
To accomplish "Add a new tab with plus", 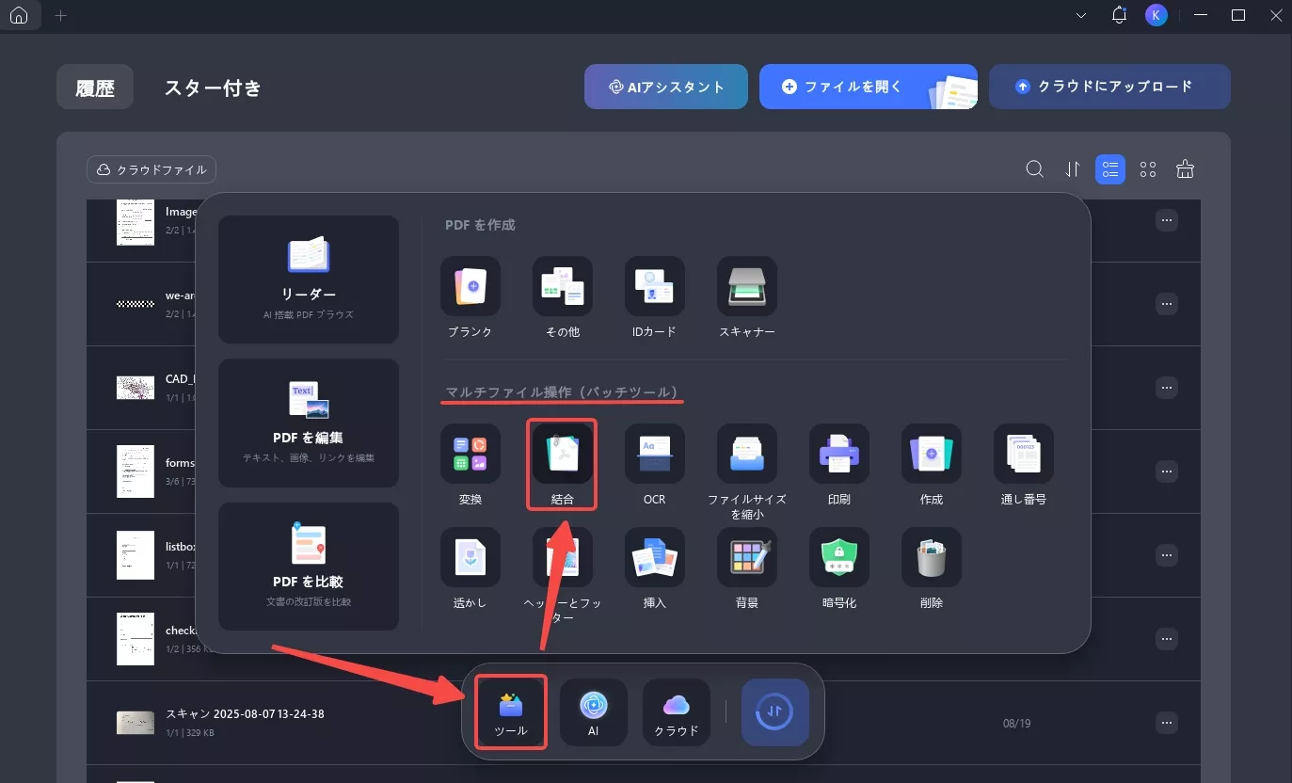I will (61, 16).
